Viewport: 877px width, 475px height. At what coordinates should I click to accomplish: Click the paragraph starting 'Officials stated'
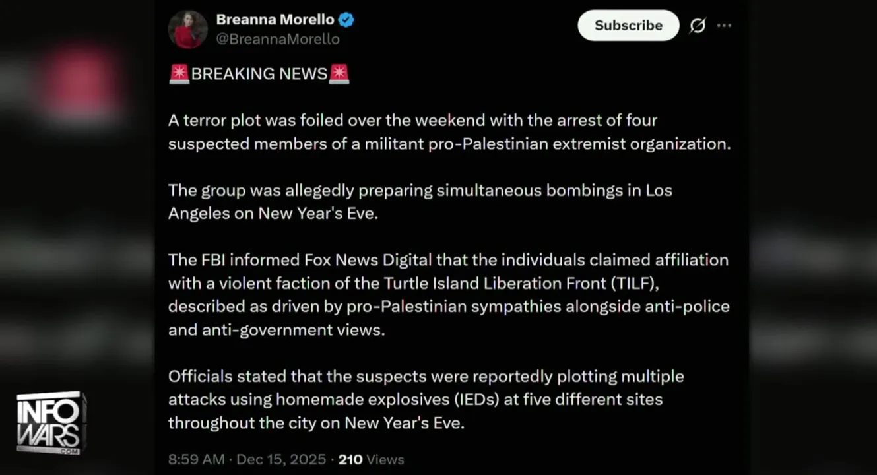[x=426, y=399]
